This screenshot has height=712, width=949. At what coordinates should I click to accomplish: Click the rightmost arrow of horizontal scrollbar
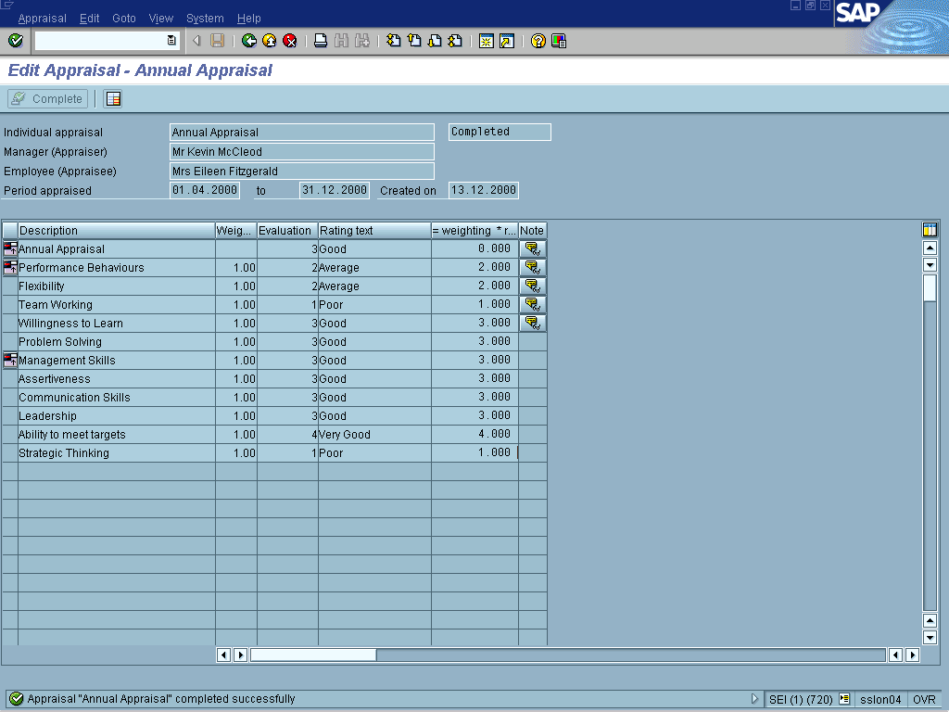point(913,655)
